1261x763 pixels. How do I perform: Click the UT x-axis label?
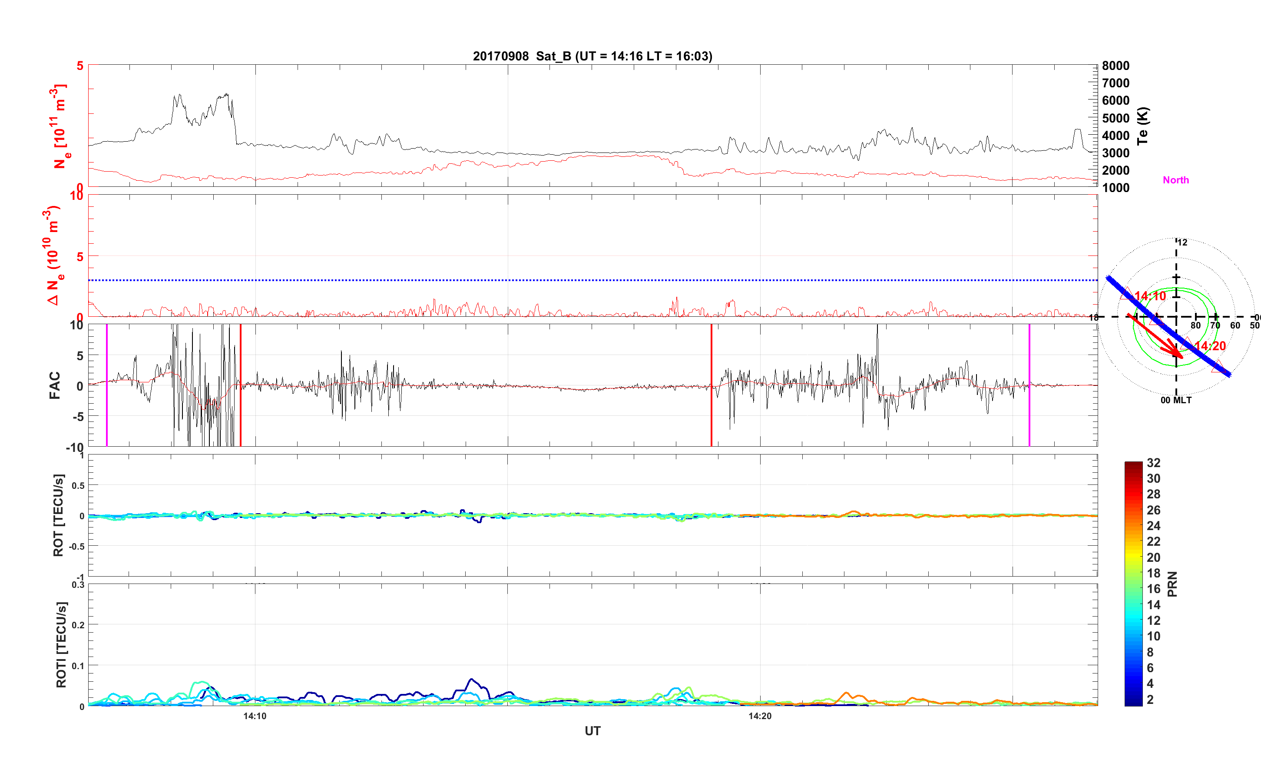click(x=592, y=731)
